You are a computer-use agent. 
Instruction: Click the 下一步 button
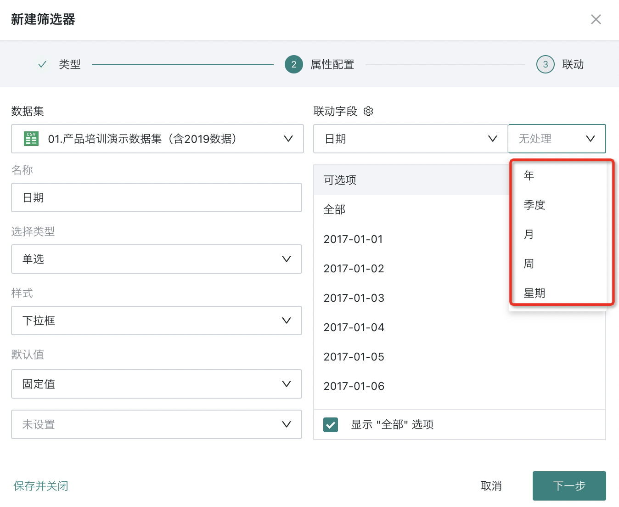tap(569, 486)
